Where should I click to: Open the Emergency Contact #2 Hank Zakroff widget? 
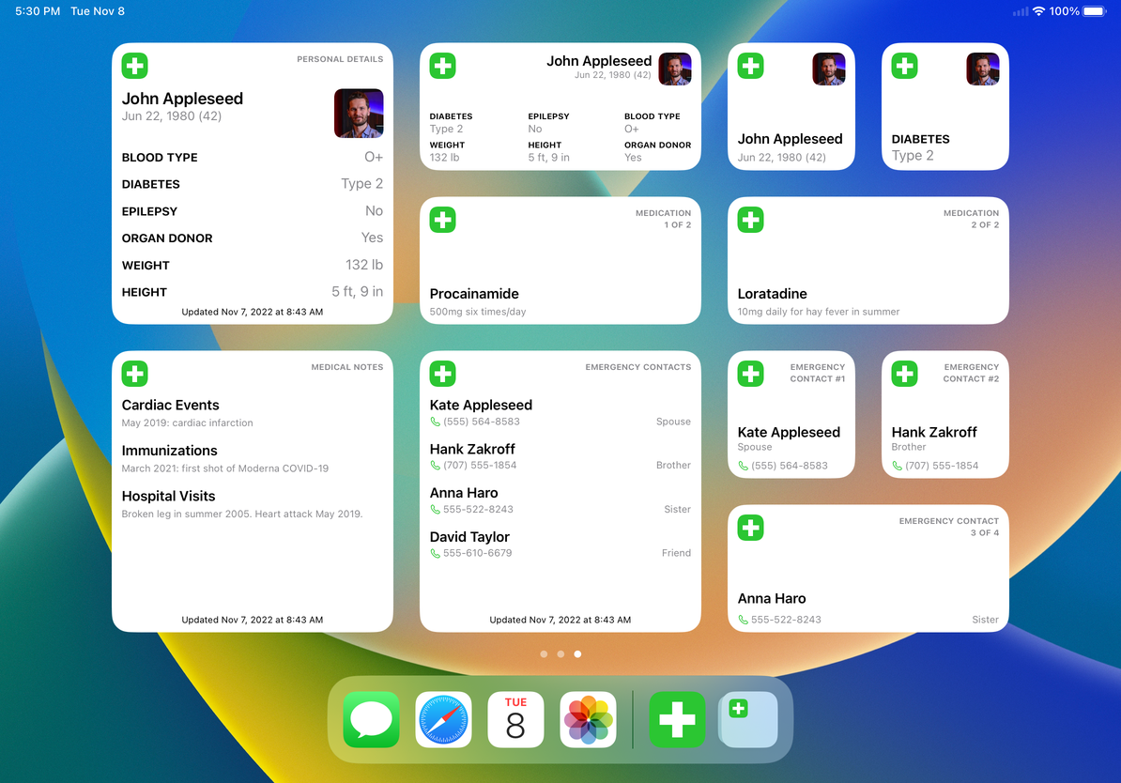(945, 414)
